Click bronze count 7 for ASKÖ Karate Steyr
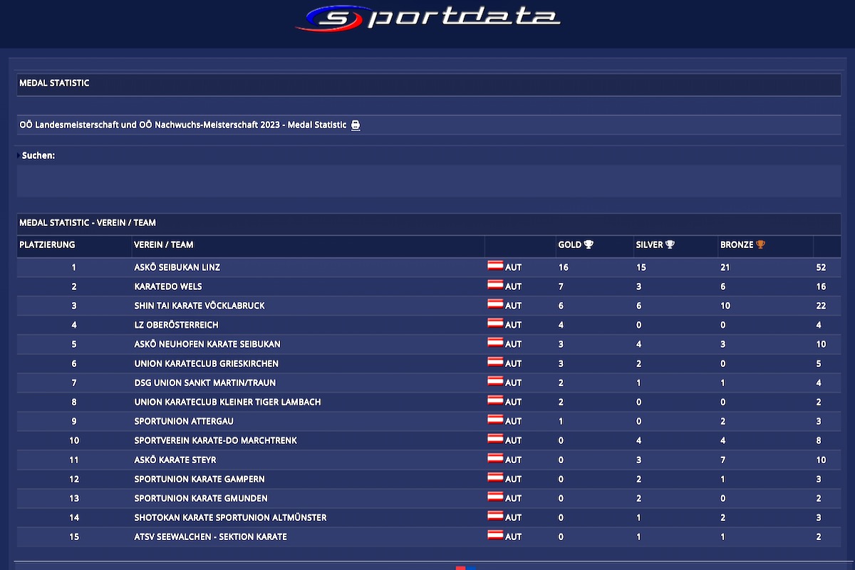This screenshot has width=855, height=570. (x=723, y=460)
